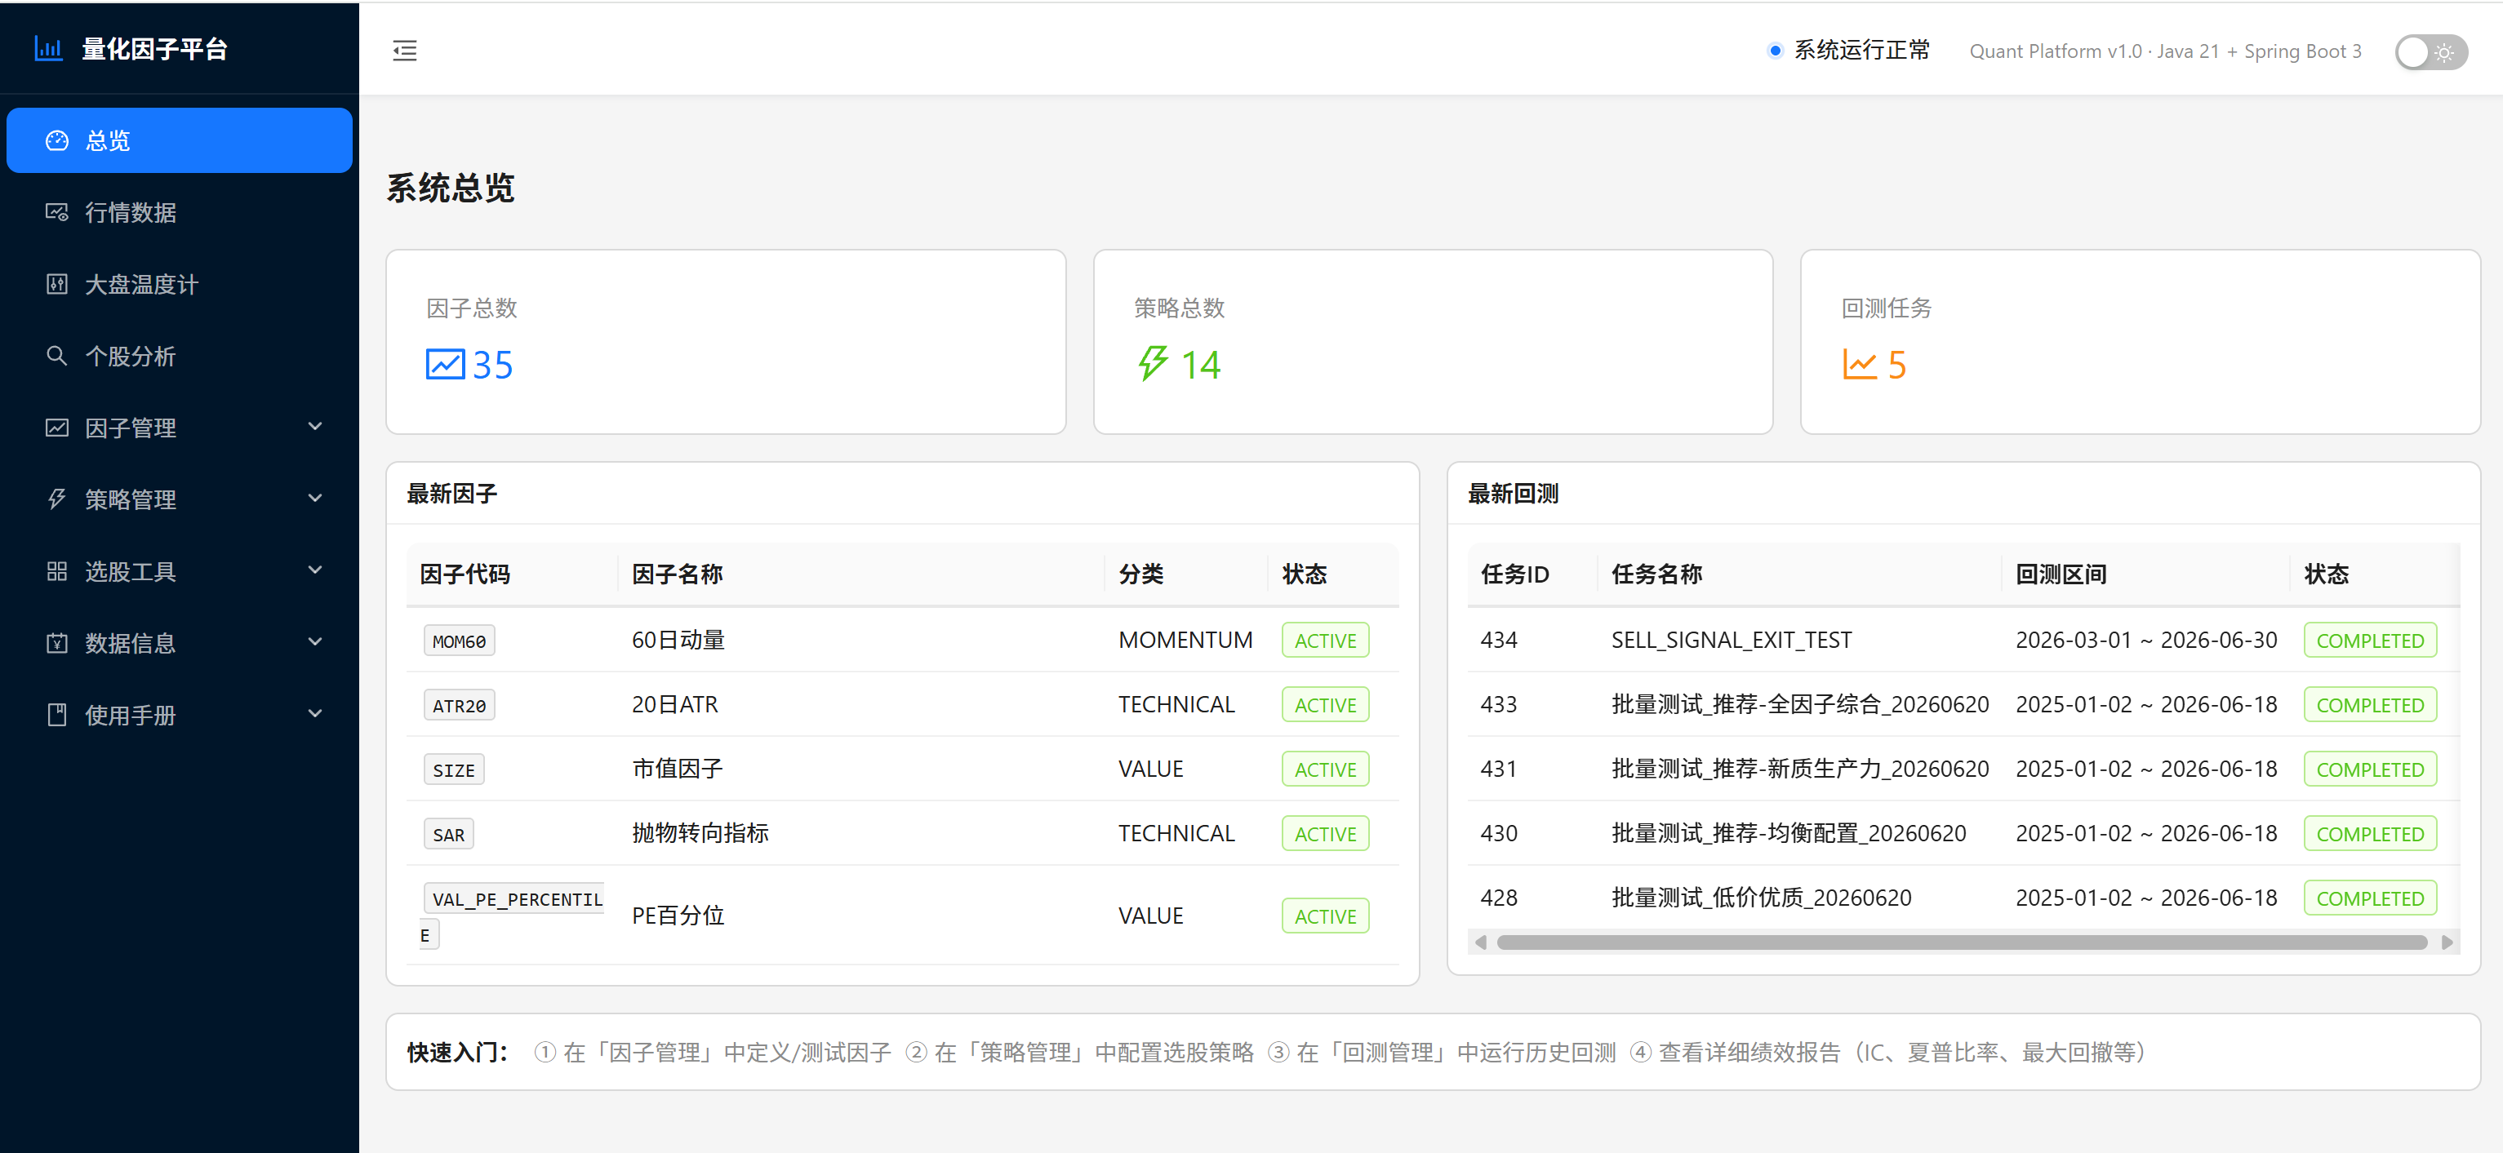
Task: Click the blue system status dot
Action: coord(1776,51)
